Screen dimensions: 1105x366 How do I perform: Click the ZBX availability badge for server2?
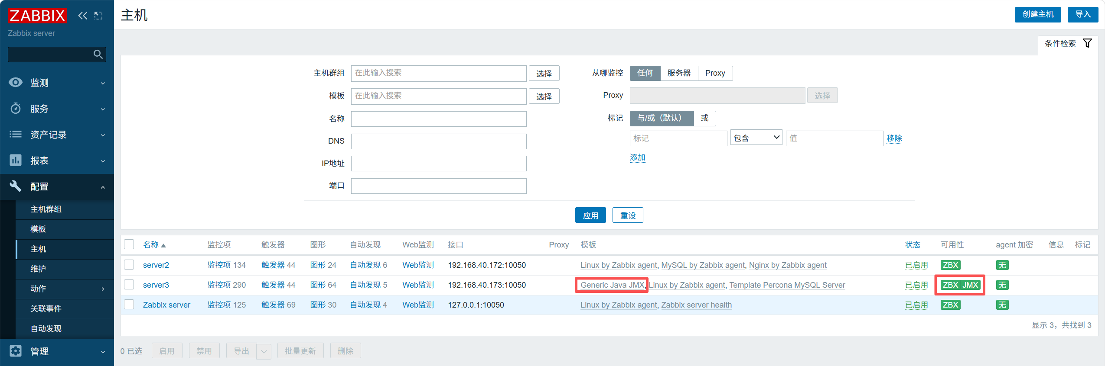tap(951, 265)
